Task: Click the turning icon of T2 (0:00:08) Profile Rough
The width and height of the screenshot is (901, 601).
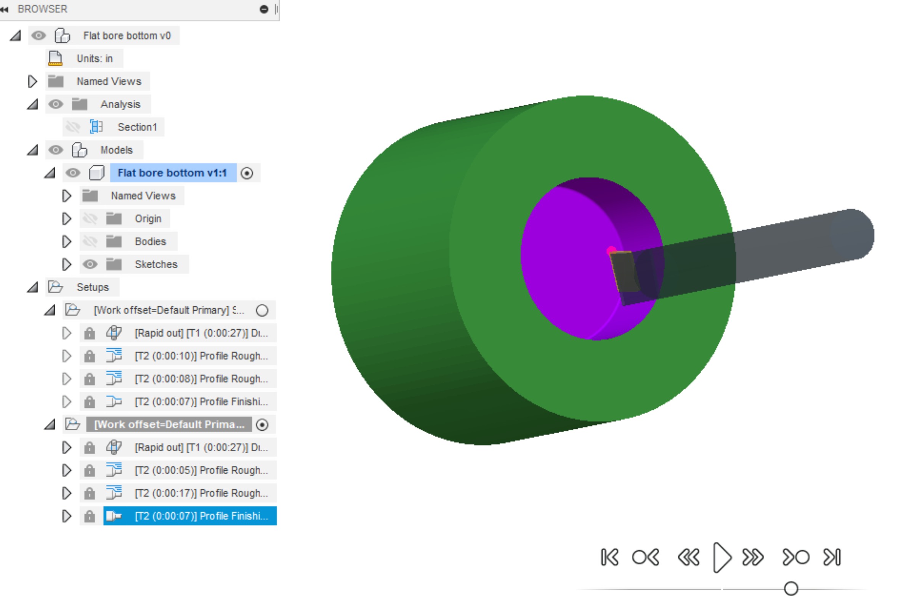Action: tap(114, 379)
